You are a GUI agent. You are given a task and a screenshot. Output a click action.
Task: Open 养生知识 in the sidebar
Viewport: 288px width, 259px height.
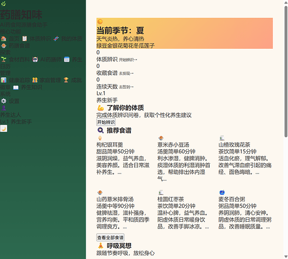click(x=32, y=87)
